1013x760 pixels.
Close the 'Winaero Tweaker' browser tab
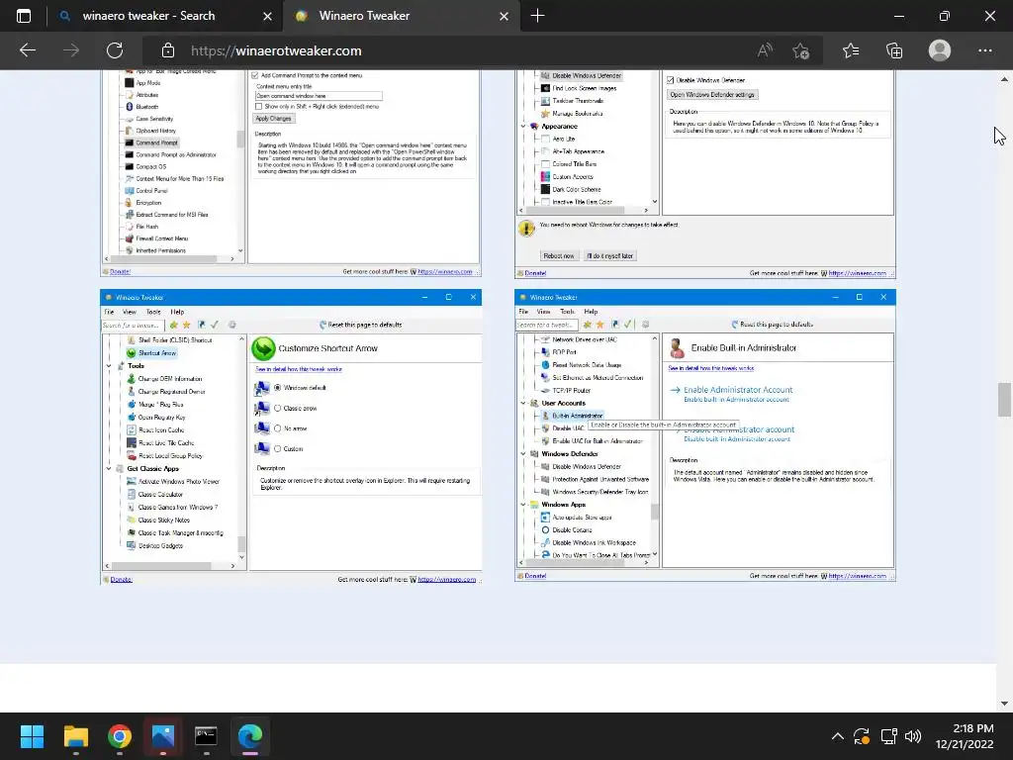pyautogui.click(x=504, y=16)
